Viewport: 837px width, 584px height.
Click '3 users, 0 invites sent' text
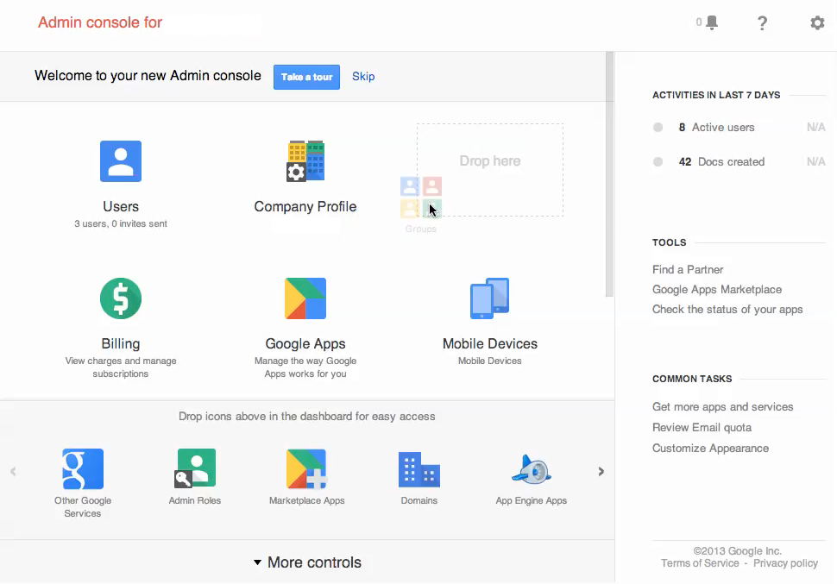(x=121, y=223)
